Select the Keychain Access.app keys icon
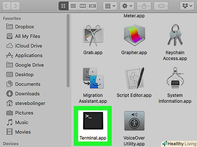Image resolution: width=197 pixels, height=147 pixels. [175, 35]
